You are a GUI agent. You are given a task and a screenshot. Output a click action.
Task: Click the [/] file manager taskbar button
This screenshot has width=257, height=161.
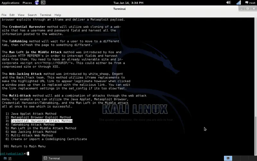click(7, 158)
